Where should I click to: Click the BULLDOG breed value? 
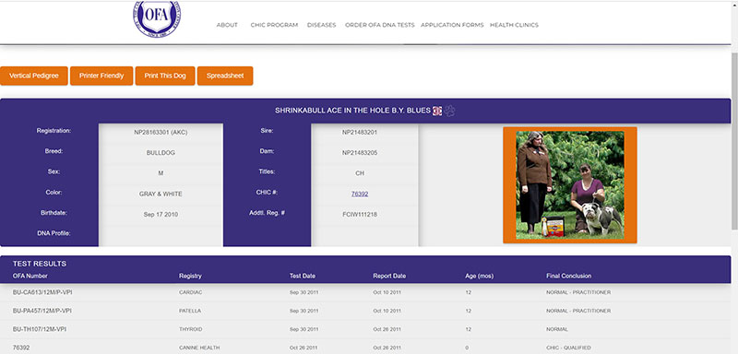[161, 153]
